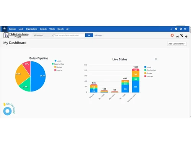191x143 pixels.
Task: Click the 114 total stacked bar
Action: (x=104, y=92)
